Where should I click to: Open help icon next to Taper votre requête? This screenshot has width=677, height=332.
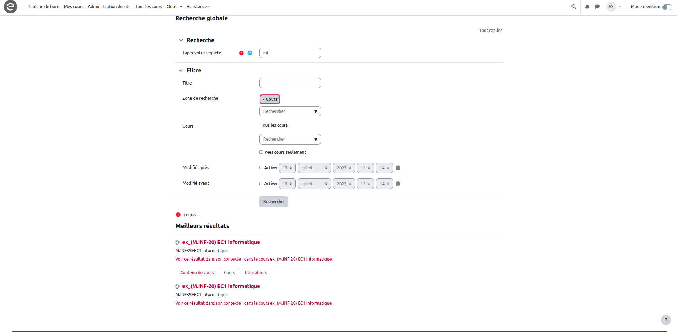(250, 53)
